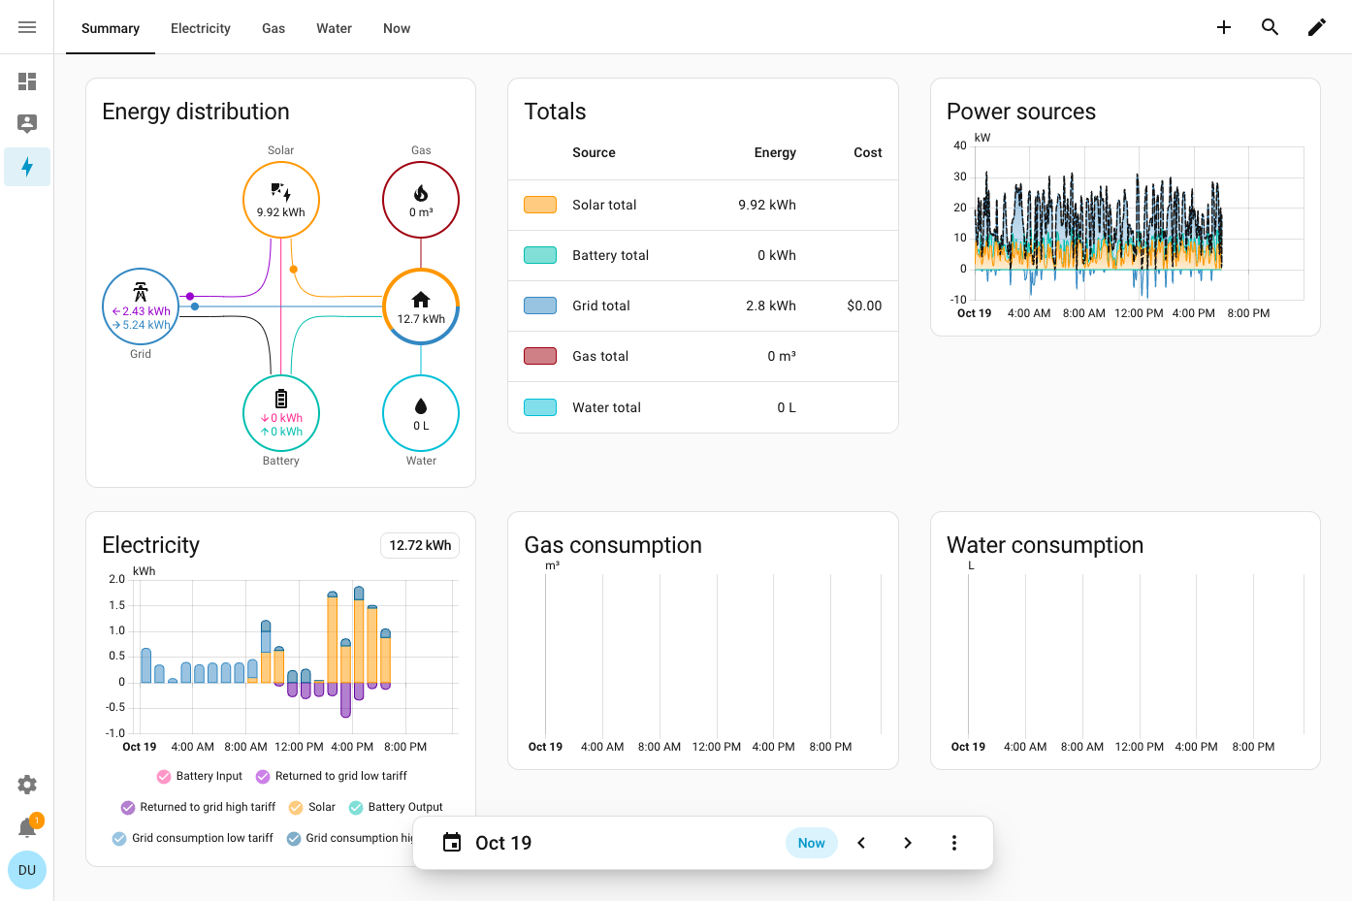Switch to the Electricity tab
The height and width of the screenshot is (901, 1352).
pyautogui.click(x=201, y=28)
